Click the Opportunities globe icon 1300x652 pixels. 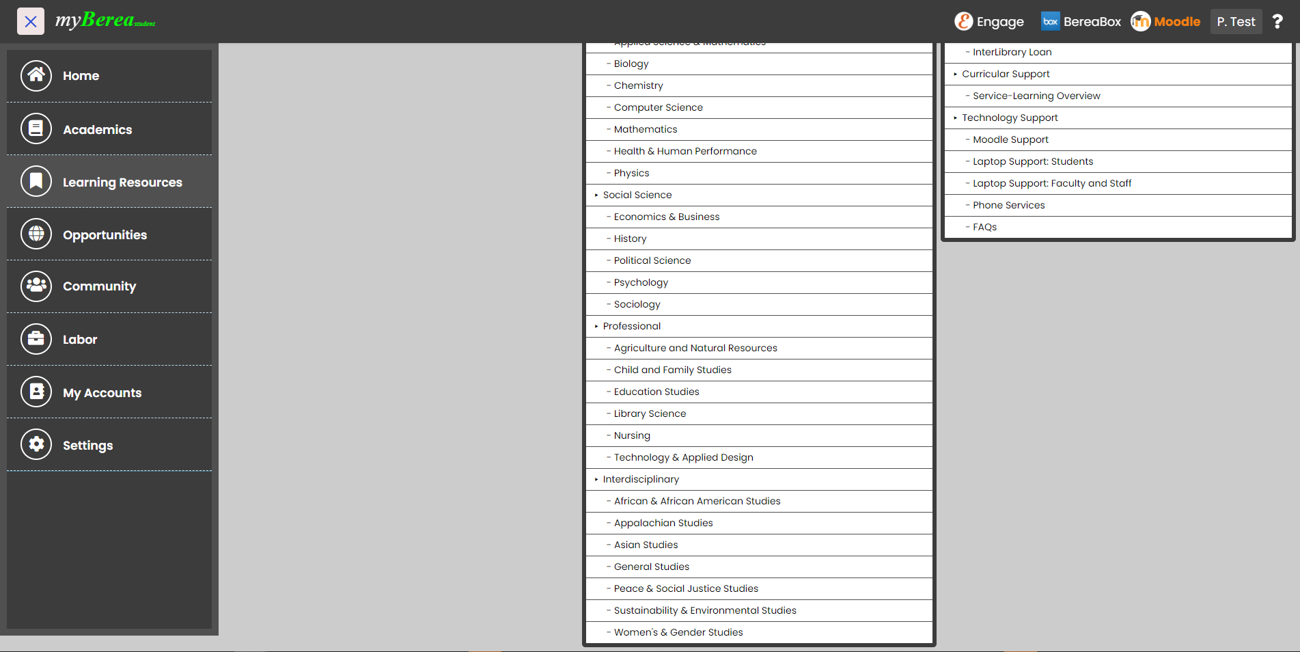[x=36, y=234]
